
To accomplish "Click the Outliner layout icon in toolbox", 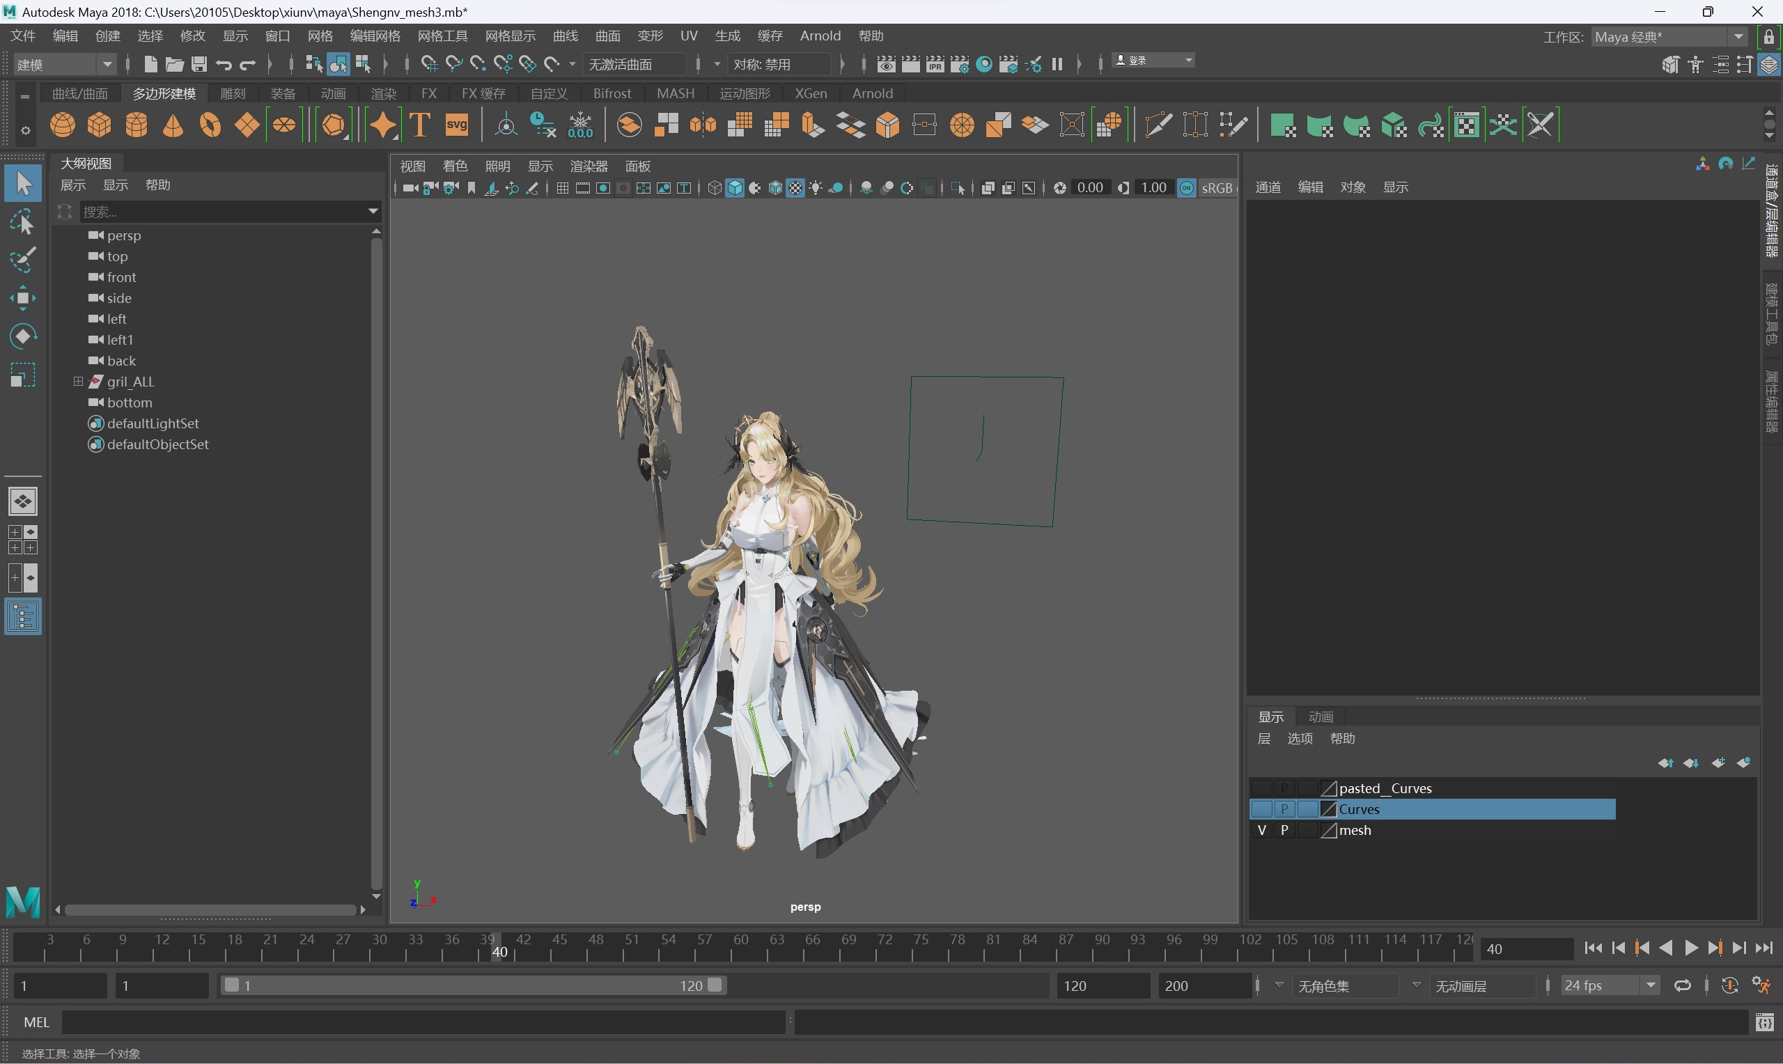I will pos(23,616).
